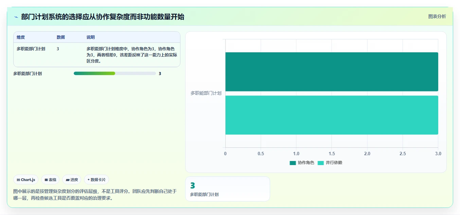The image size is (460, 215).
Task: Click the footnote paragraph below the tags
Action: [x=95, y=195]
